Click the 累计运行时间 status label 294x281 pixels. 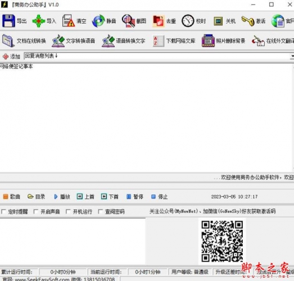tap(17, 272)
